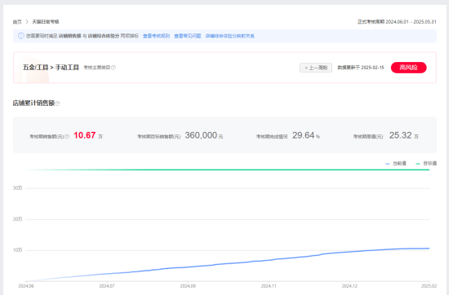Open the 查看考核规则 link
Viewport: 449px width, 295px height.
point(157,36)
